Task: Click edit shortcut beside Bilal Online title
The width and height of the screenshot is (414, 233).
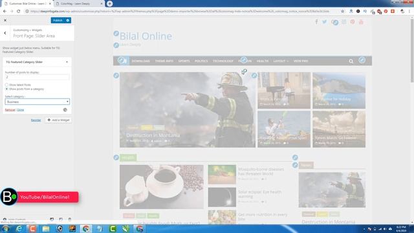Action: (116, 34)
